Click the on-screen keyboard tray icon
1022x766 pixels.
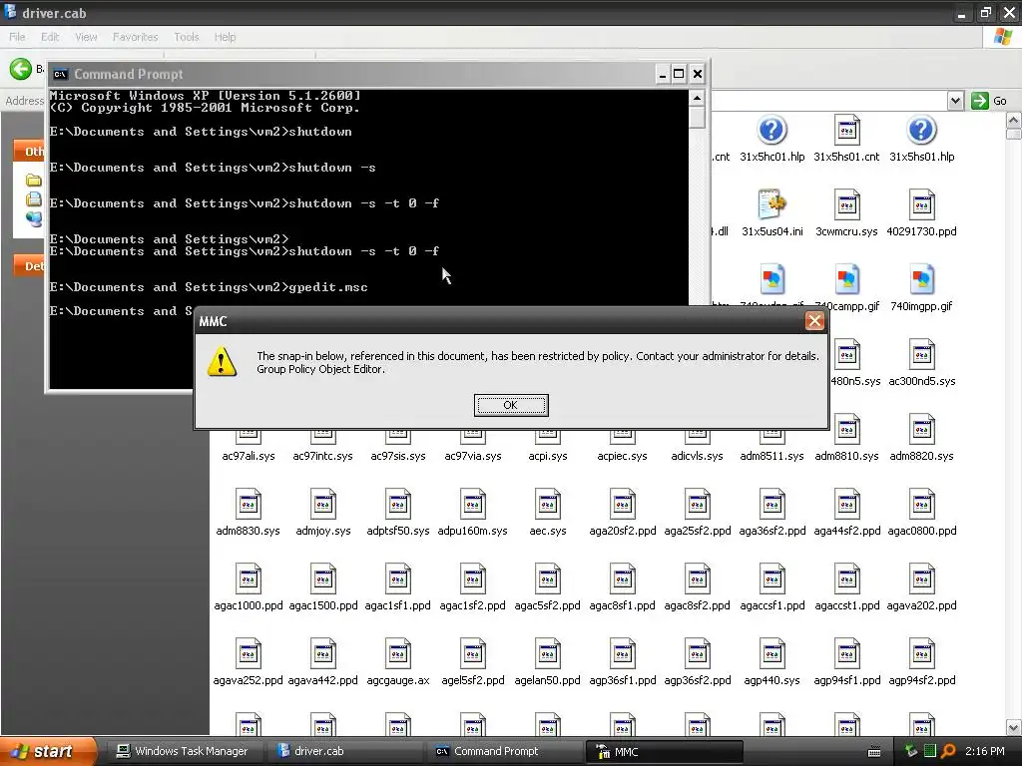pos(874,752)
